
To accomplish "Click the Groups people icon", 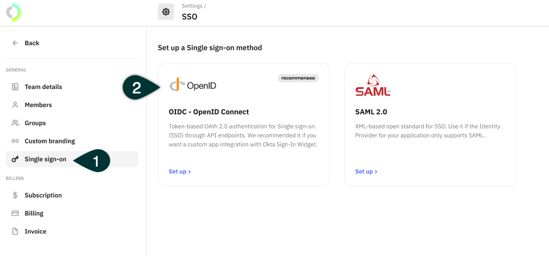I will click(x=15, y=123).
